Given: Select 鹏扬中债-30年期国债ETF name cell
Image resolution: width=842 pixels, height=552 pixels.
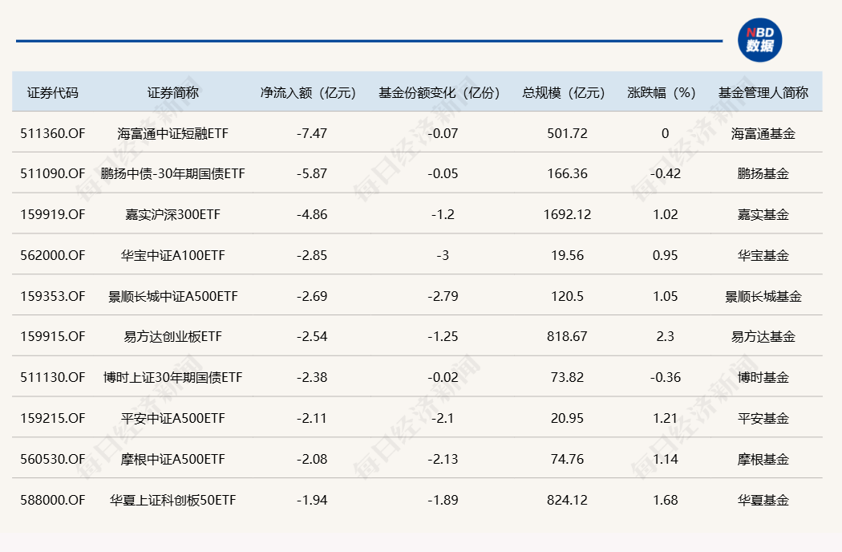Looking at the screenshot, I should (x=173, y=173).
